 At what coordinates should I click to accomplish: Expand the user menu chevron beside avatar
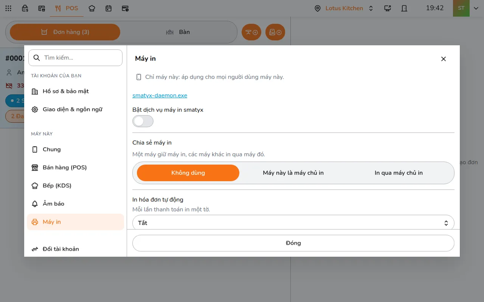coord(476,8)
